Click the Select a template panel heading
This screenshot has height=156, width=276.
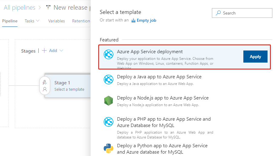(120, 12)
